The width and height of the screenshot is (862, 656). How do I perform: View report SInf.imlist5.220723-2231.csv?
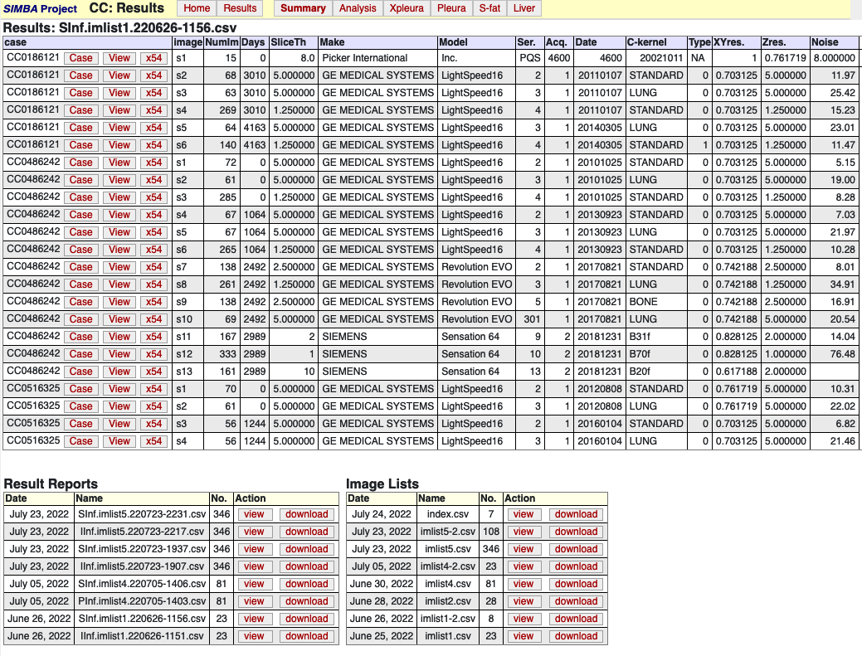click(254, 514)
